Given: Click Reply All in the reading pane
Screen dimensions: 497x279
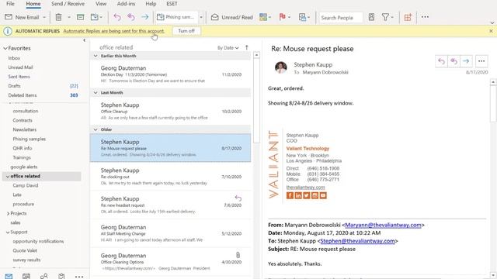Looking at the screenshot, I should point(454,61).
